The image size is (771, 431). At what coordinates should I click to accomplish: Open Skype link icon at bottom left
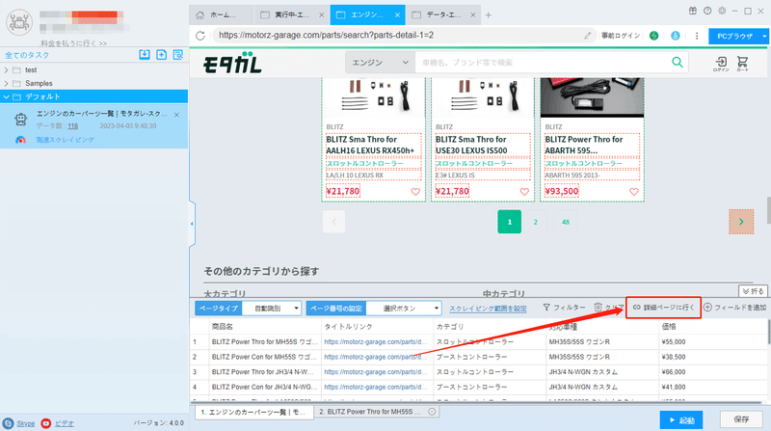click(x=8, y=423)
